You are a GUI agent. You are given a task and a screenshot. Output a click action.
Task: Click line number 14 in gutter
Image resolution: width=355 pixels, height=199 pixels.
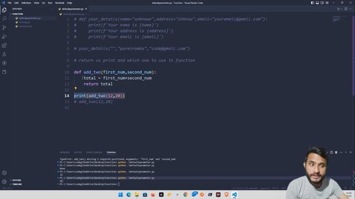pyautogui.click(x=67, y=96)
